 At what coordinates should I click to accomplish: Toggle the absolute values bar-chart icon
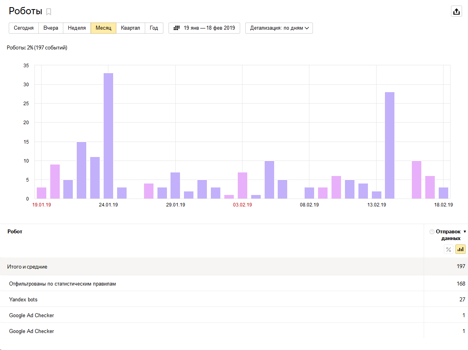pos(460,249)
